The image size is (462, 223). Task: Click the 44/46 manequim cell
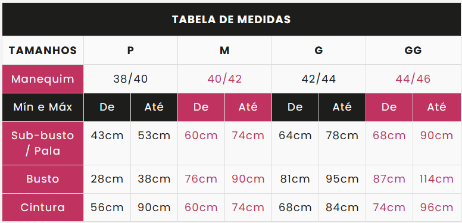point(413,79)
